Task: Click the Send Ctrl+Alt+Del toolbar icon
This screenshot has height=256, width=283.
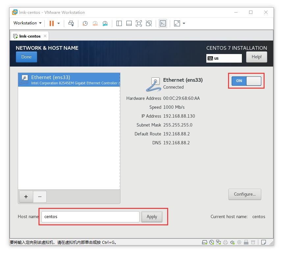Action: pos(71,23)
